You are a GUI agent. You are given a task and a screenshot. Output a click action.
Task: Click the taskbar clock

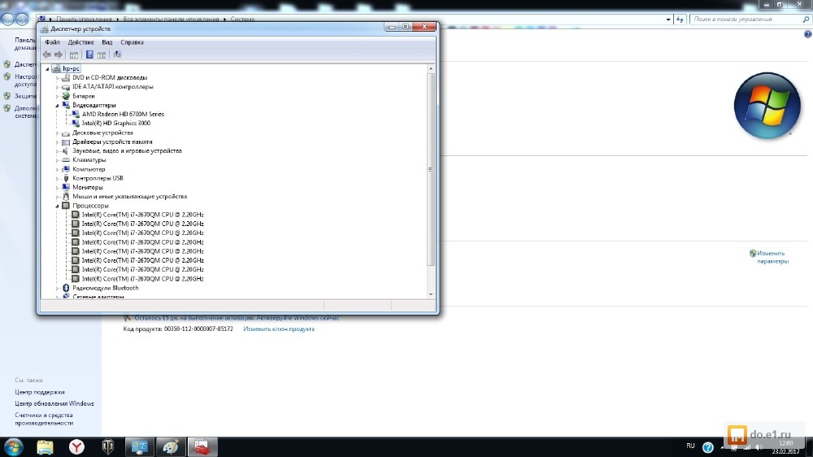[785, 447]
